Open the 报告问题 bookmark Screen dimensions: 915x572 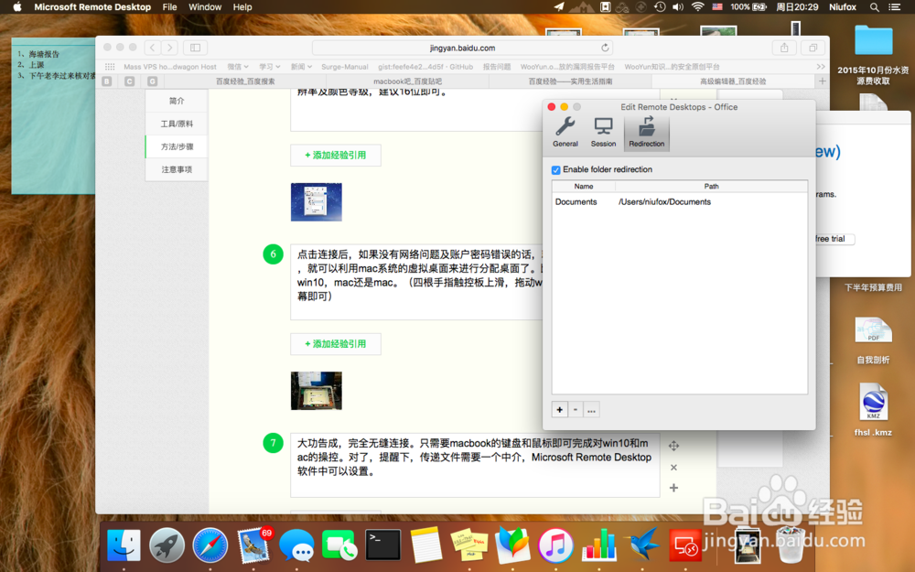coord(497,67)
